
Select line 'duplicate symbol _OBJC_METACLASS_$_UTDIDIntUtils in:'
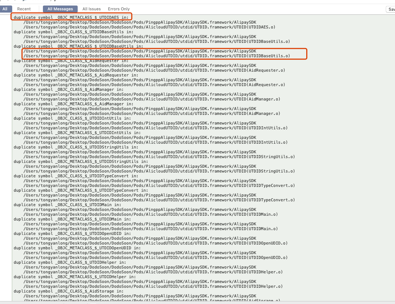coord(77,133)
